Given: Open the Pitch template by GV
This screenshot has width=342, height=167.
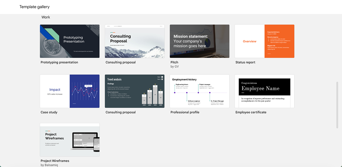Looking at the screenshot, I should (x=199, y=41).
